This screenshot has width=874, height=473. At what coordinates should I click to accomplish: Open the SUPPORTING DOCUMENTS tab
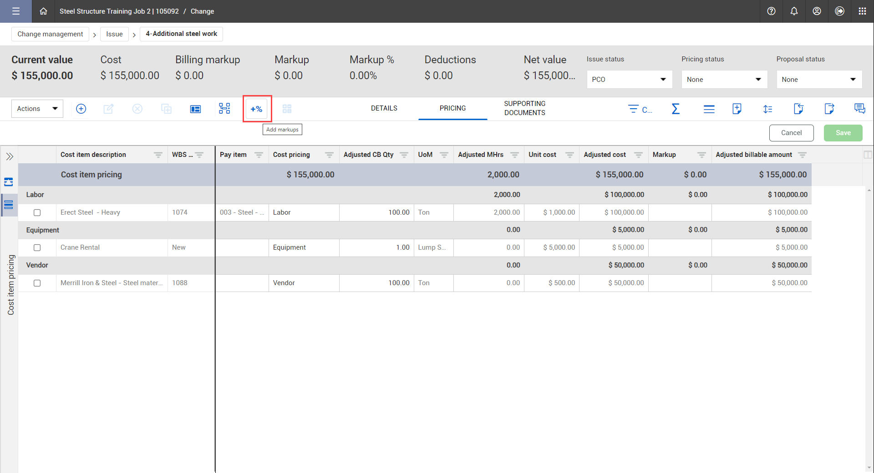pos(524,108)
